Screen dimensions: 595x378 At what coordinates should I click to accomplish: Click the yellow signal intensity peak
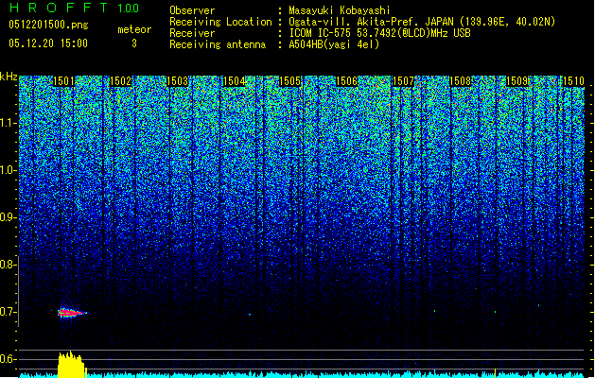tap(71, 365)
